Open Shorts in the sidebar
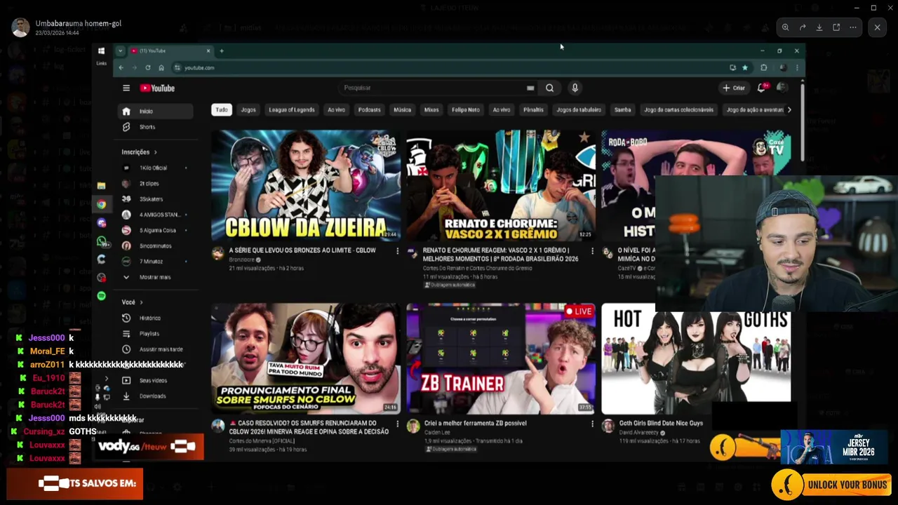Screen dimensions: 898x505 155,127
